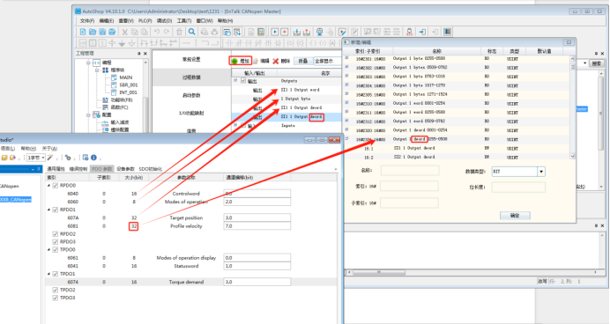
Task: Click the Redo arrow icon in AutoShop toolbar
Action: pos(167,32)
